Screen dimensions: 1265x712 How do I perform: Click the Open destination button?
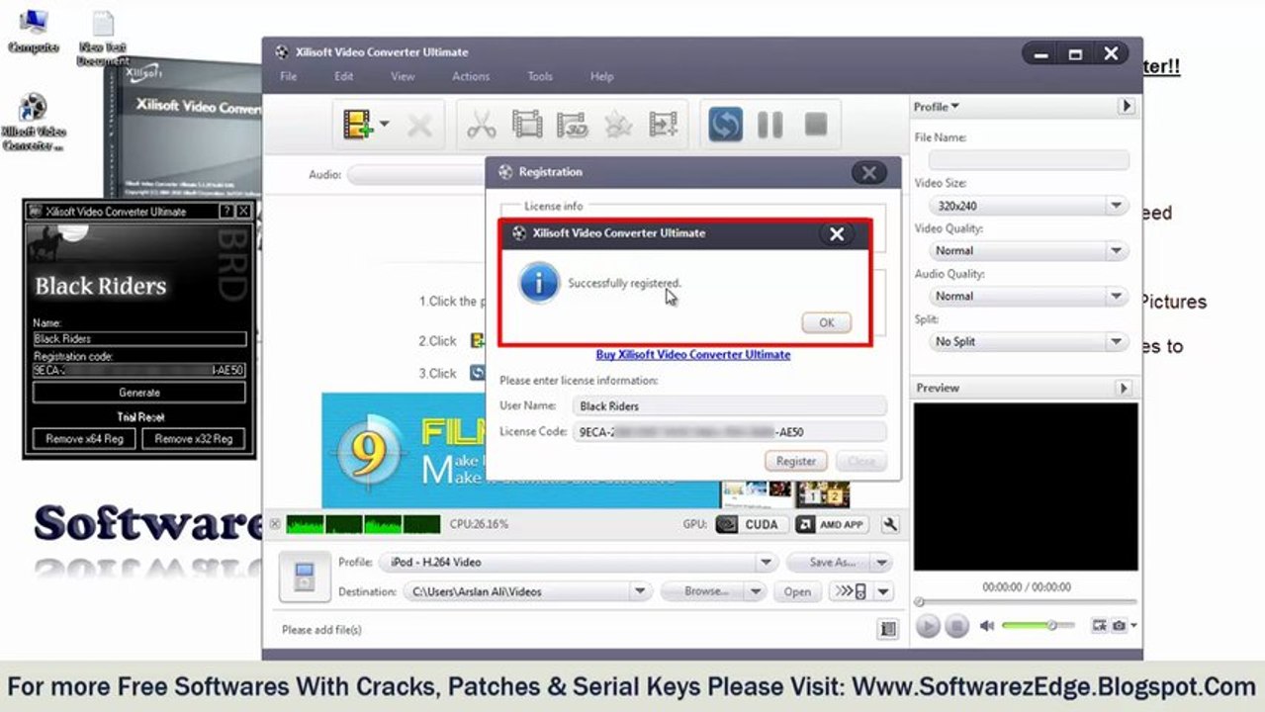(x=797, y=591)
